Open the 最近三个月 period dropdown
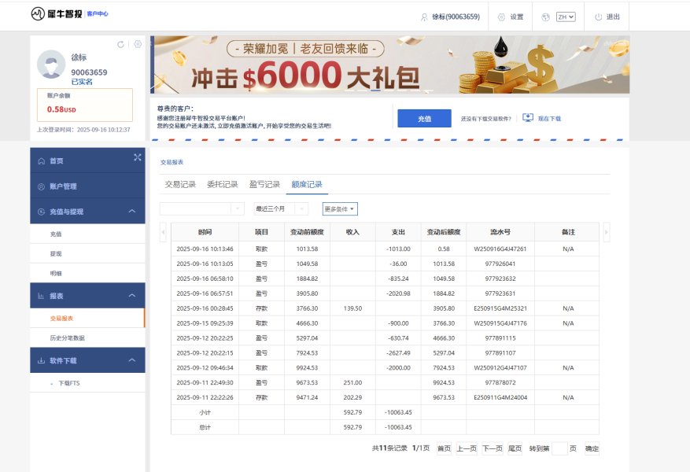The height and width of the screenshot is (472, 690). coord(281,208)
